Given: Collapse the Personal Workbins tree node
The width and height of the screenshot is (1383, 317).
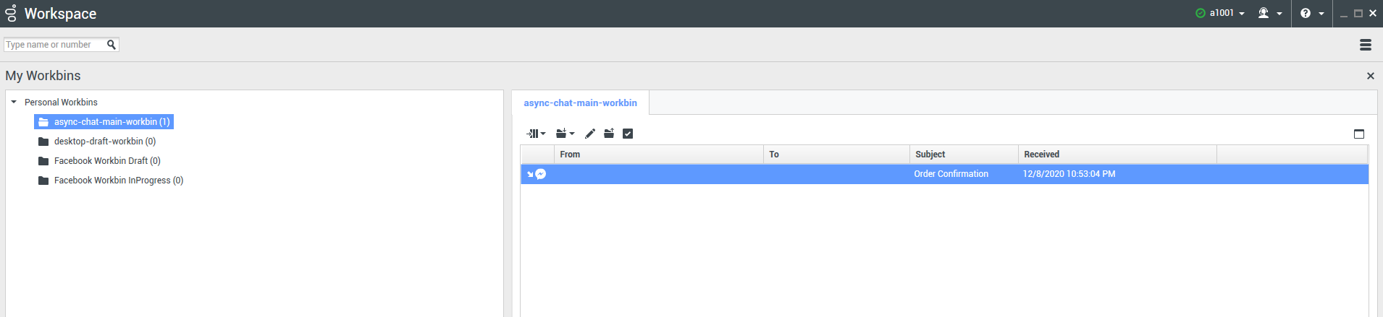Looking at the screenshot, I should (14, 103).
